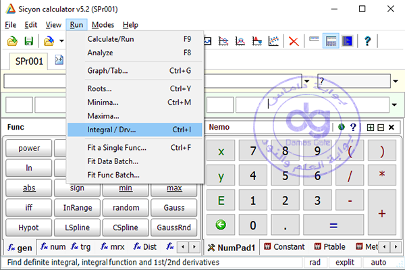Image resolution: width=405 pixels, height=270 pixels.
Task: Click the Fit data scatter toolbar icon
Action: click(273, 41)
